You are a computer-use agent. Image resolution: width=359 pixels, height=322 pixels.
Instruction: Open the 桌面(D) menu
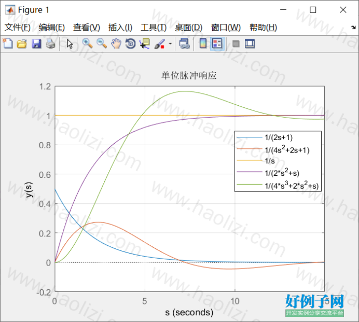[189, 27]
